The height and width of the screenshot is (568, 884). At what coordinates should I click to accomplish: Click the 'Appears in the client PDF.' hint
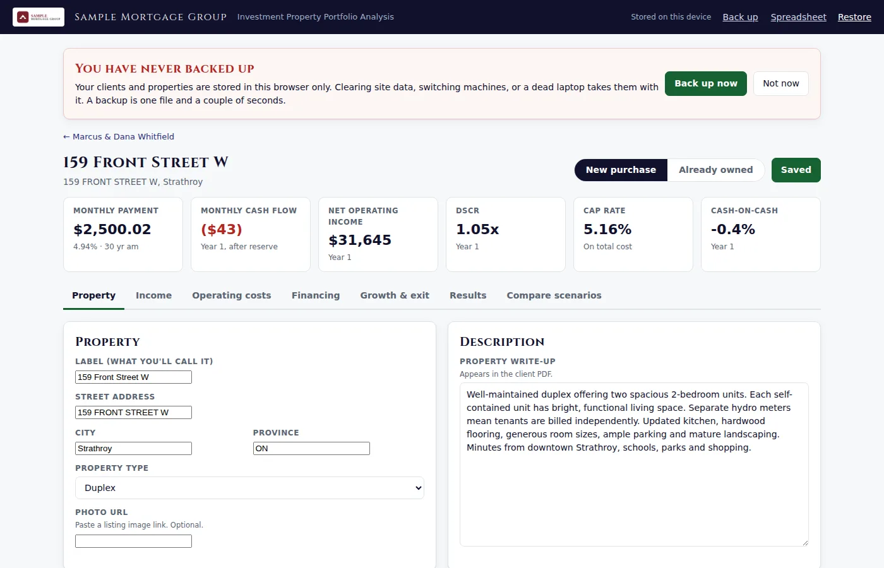pyautogui.click(x=506, y=374)
